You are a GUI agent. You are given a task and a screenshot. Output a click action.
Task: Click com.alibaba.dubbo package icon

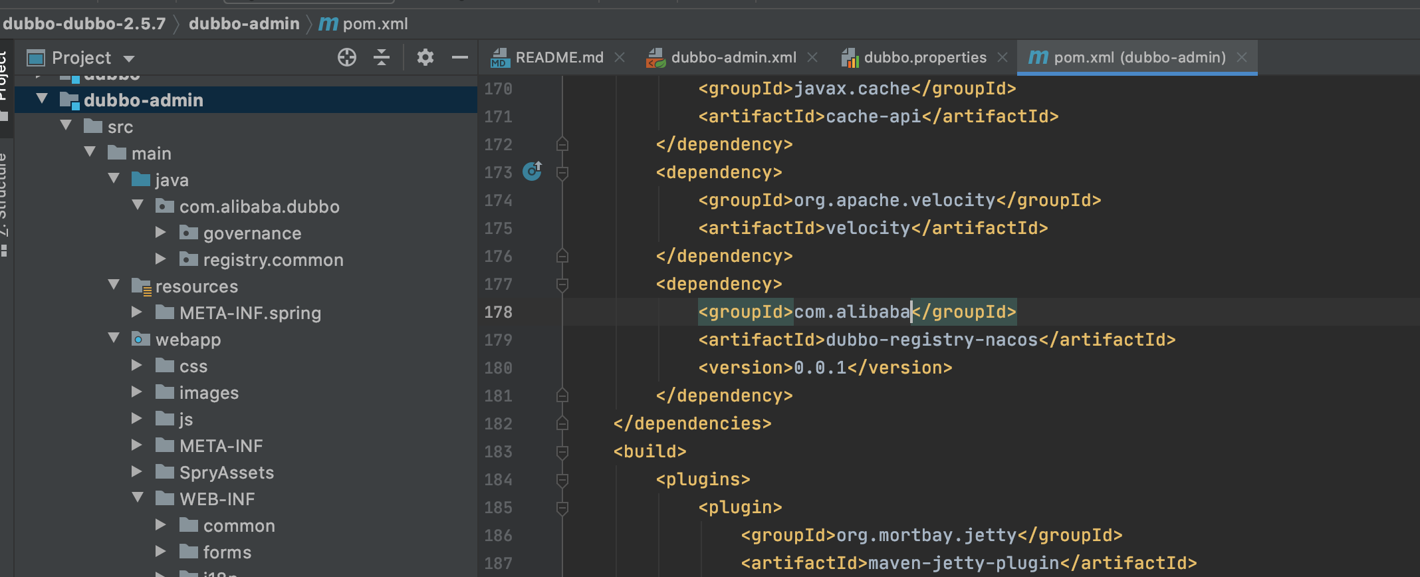click(x=165, y=206)
